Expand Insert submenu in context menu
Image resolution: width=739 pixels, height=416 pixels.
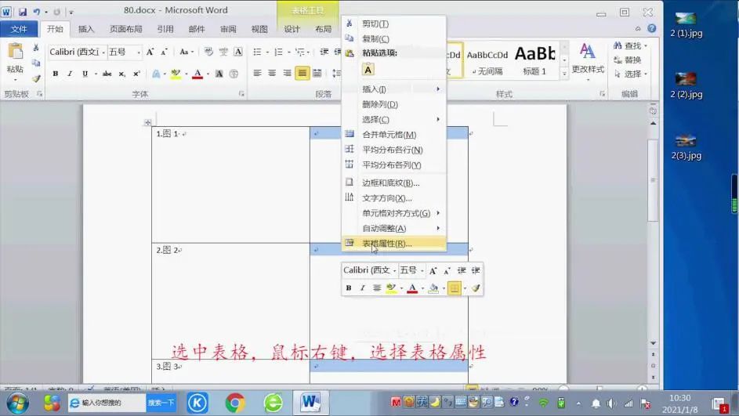tap(394, 89)
